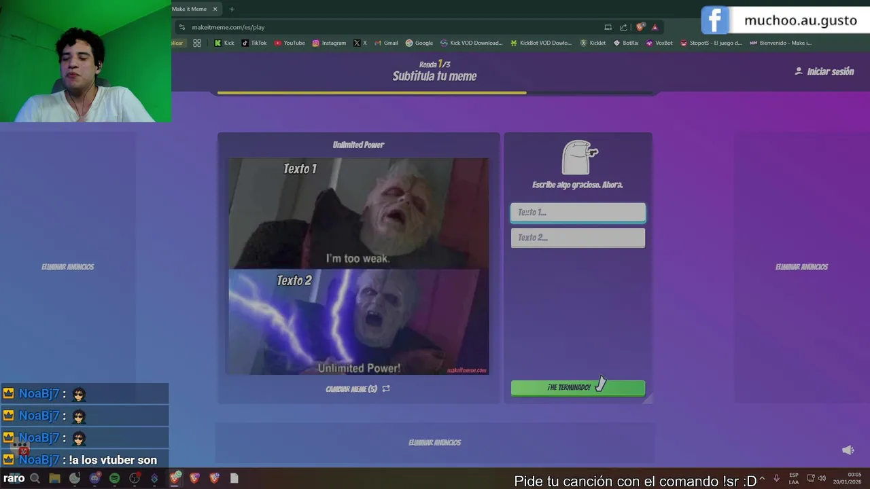Screen dimensions: 870x489
Task: Open the VoxBot bookmark
Action: point(659,43)
